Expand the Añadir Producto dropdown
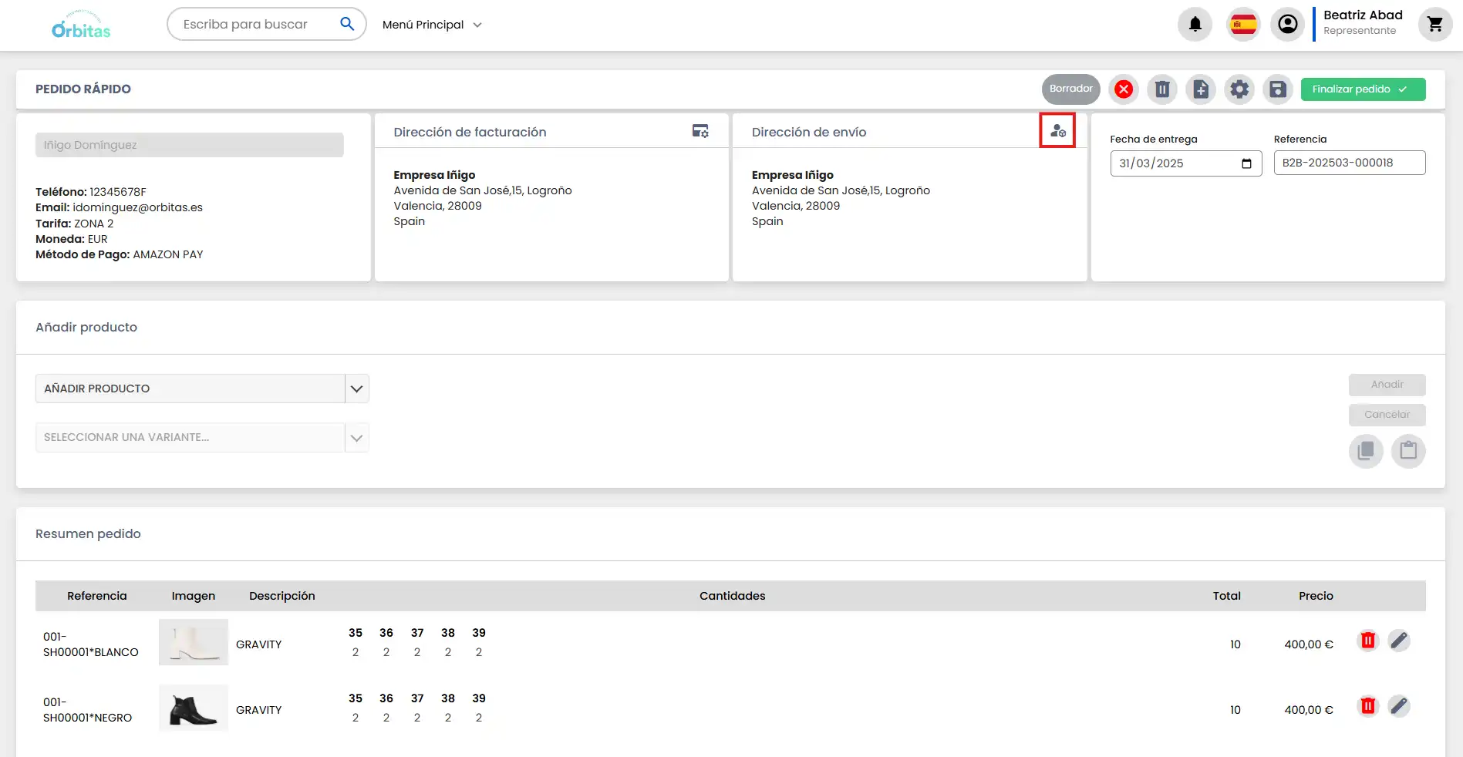The image size is (1463, 757). tap(356, 389)
